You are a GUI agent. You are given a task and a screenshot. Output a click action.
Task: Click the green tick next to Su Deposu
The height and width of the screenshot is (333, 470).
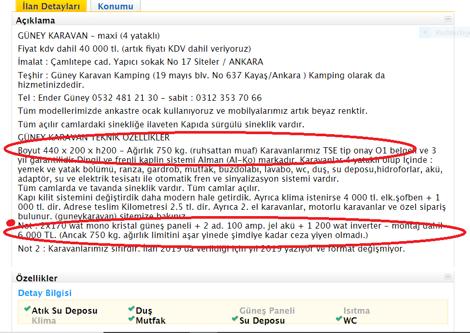[x=235, y=319]
